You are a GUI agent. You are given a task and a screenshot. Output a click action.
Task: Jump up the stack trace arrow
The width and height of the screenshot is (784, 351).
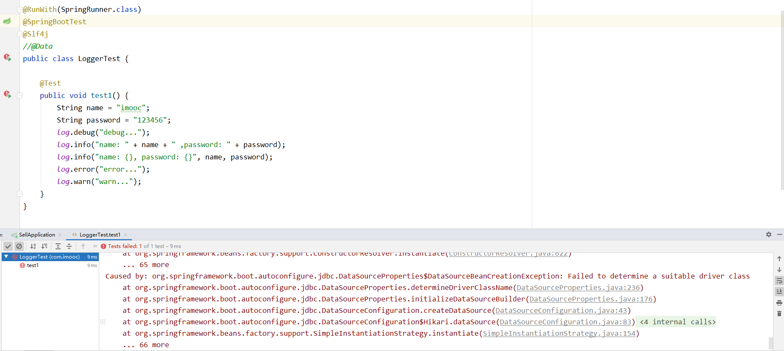pos(779,259)
